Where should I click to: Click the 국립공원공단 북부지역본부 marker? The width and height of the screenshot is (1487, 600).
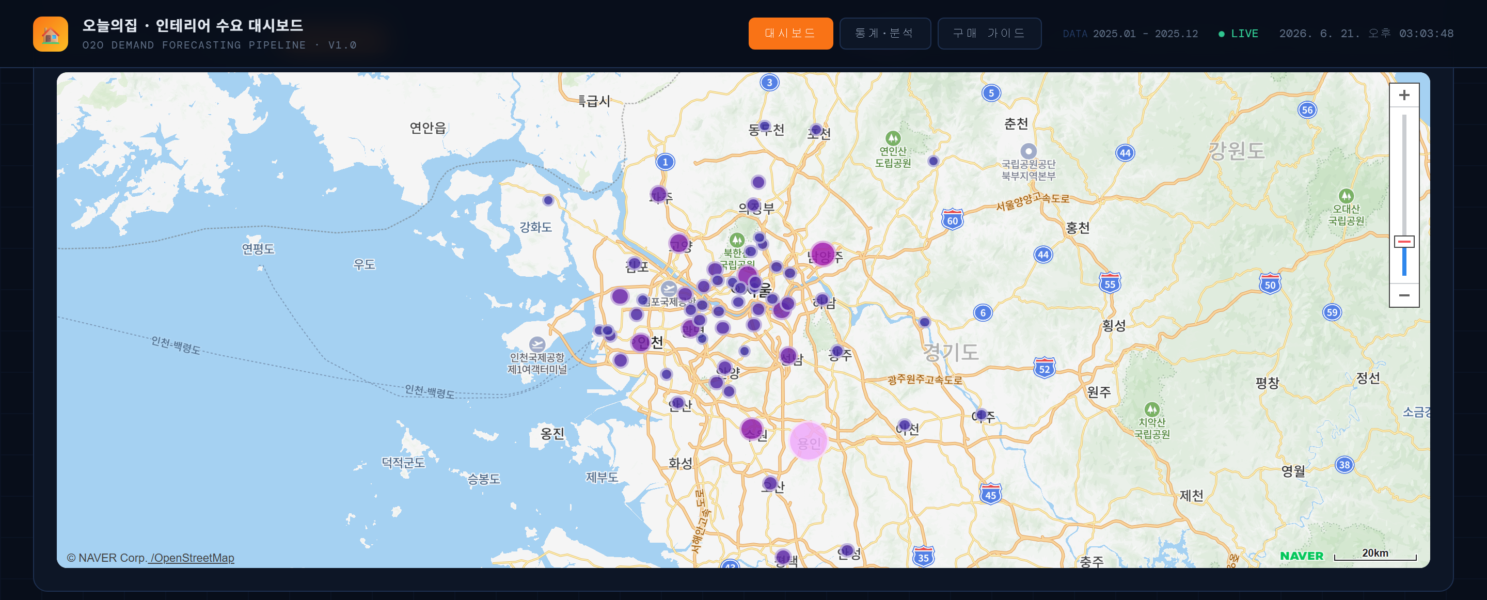[1028, 151]
